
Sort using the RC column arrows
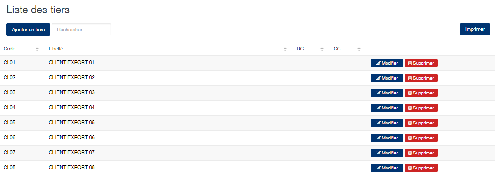pos(322,50)
